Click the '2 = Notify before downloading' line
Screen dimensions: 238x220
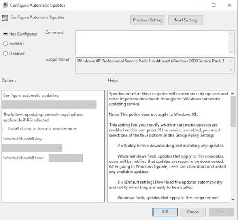(x=171, y=146)
